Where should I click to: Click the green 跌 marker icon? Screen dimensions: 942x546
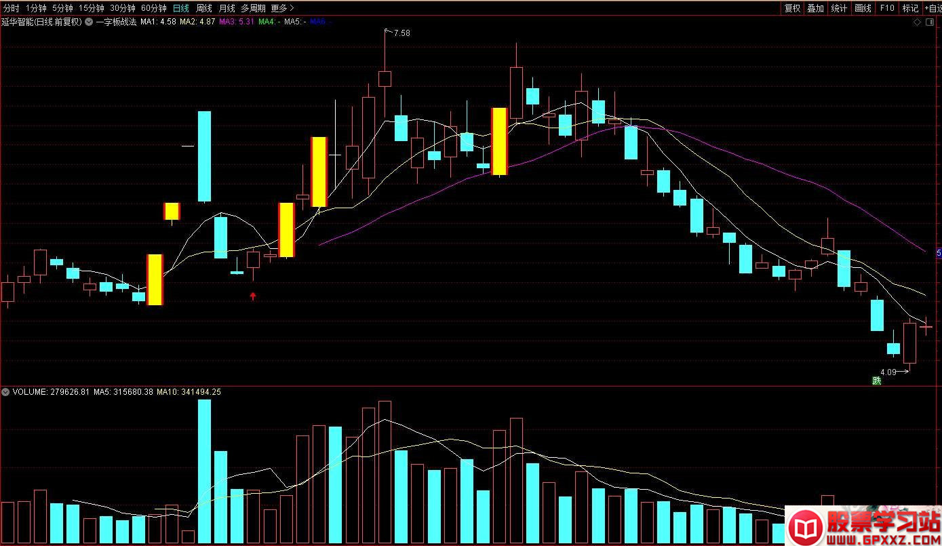(x=877, y=381)
